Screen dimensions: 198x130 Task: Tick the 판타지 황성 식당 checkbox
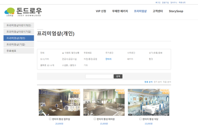coord(141,119)
